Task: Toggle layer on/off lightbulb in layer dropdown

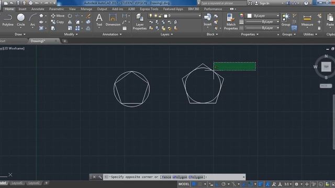Action: tap(151, 16)
